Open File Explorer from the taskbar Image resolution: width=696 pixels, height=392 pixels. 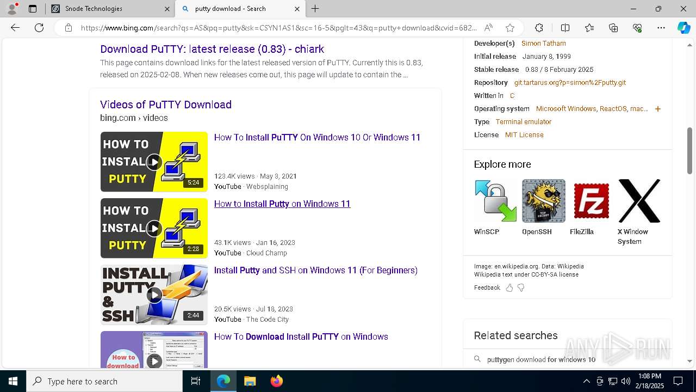point(250,381)
